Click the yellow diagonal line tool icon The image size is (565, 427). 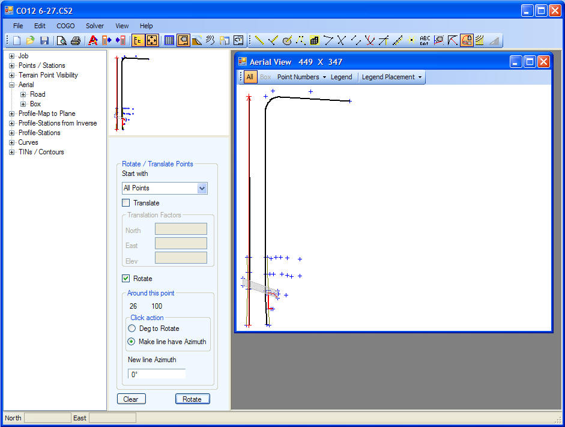click(259, 40)
